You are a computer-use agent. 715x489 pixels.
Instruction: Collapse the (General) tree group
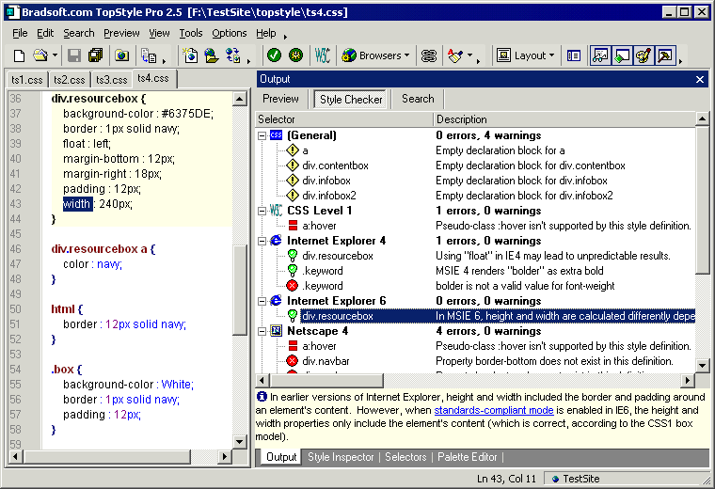pos(262,135)
